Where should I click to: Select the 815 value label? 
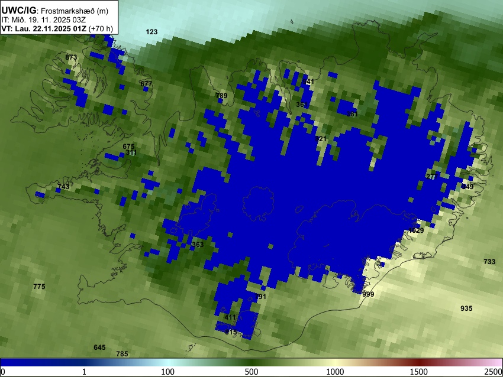coord(231,332)
